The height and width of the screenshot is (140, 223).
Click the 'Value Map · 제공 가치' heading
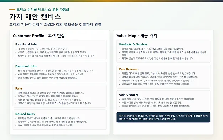pos(137,36)
